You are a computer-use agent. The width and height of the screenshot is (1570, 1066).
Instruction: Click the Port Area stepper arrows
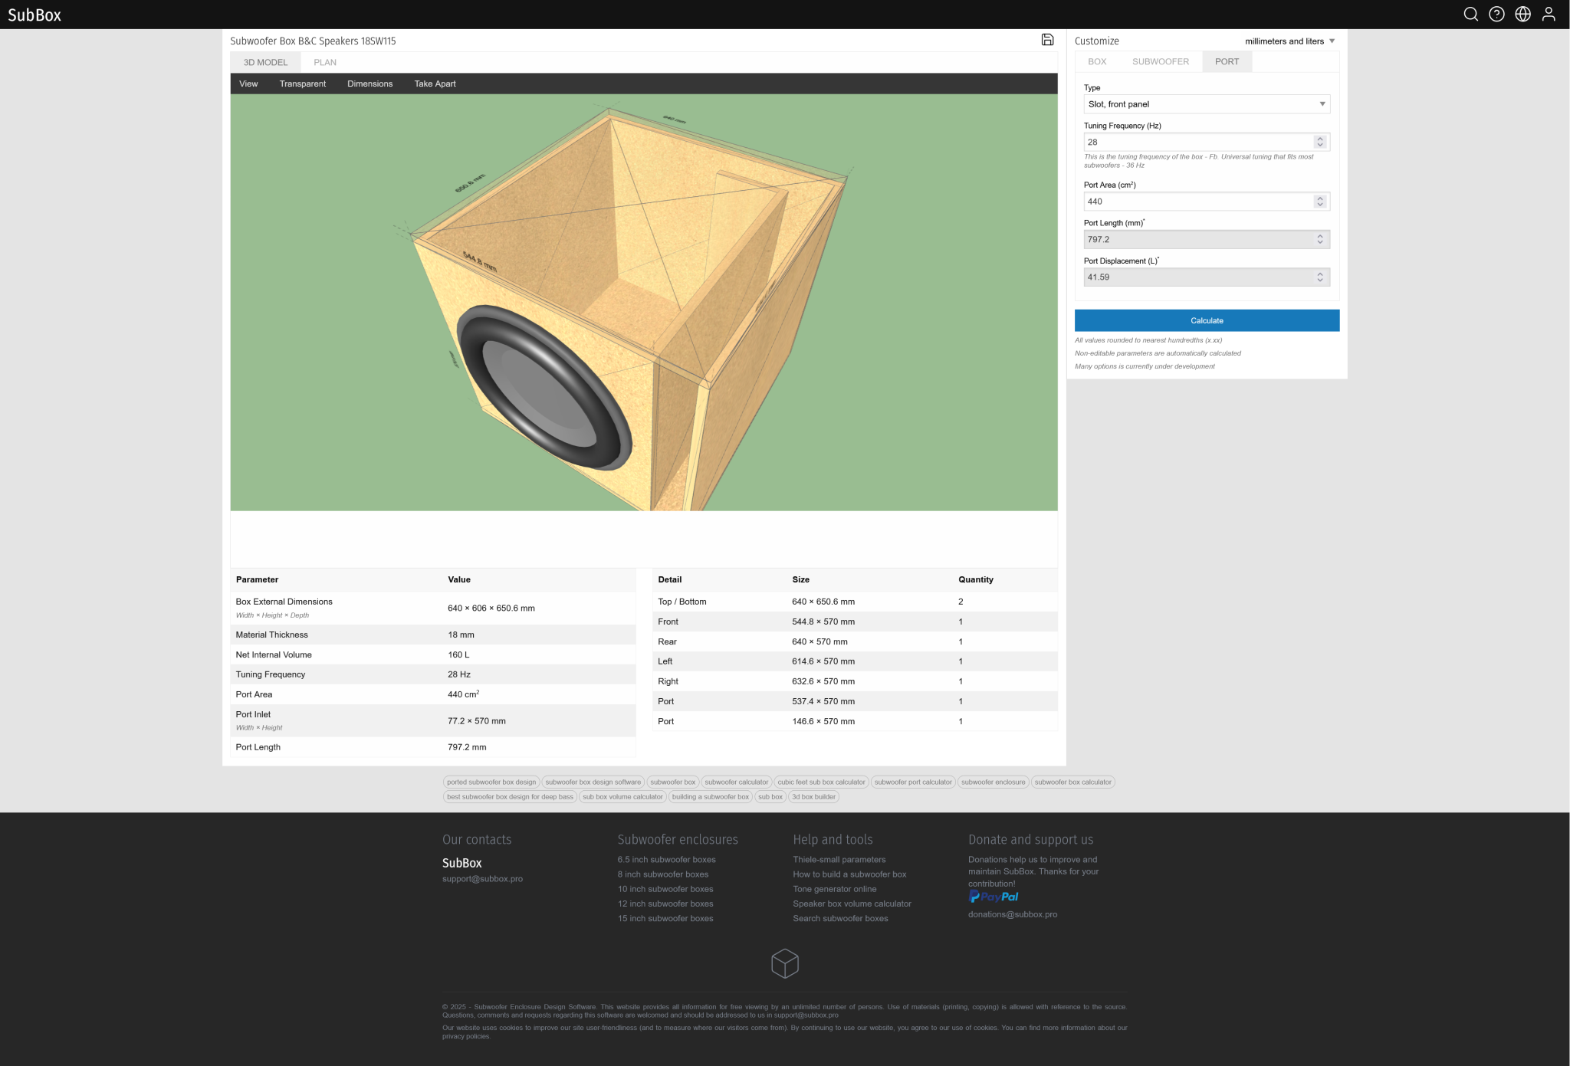[x=1319, y=202]
